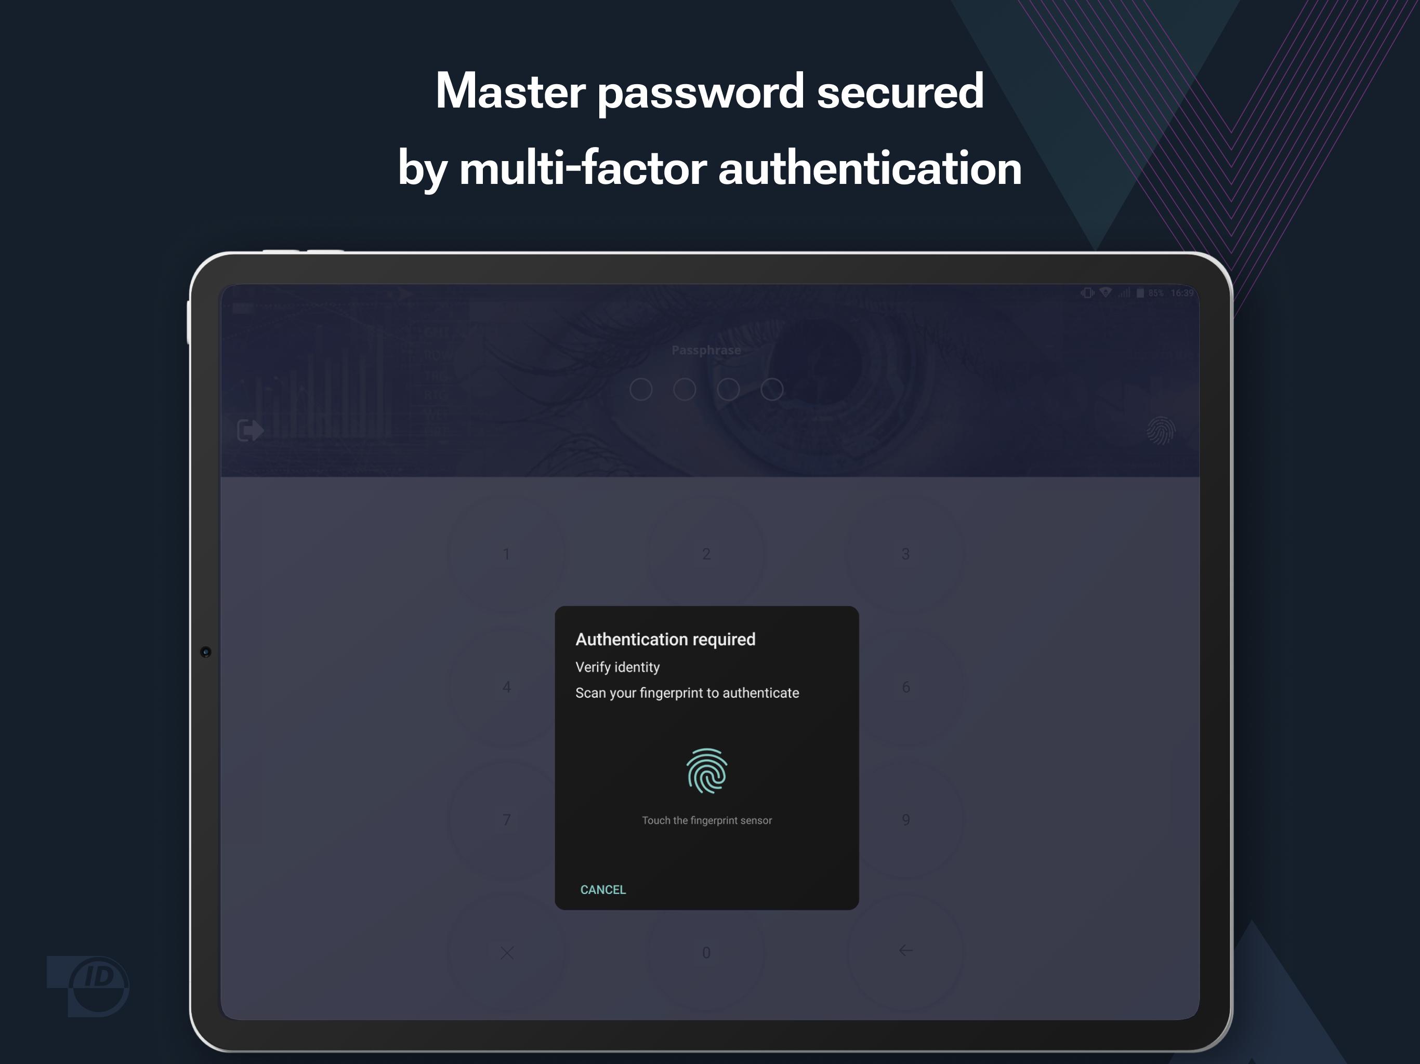This screenshot has height=1064, width=1420.
Task: Click the battery indicator in status bar
Action: pos(1132,295)
